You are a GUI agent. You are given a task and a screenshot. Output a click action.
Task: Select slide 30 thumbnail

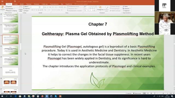(x=10, y=18)
